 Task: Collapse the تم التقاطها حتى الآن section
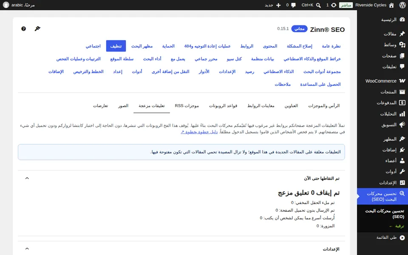[x=27, y=178]
